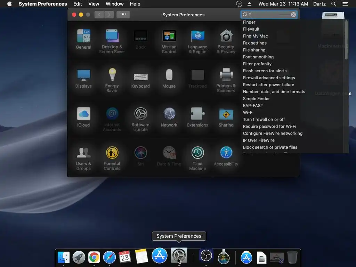The height and width of the screenshot is (267, 356).
Task: Select the Finder search suggestion
Action: [249, 22]
